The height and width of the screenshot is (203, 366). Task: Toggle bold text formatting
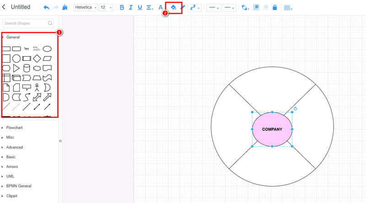(x=121, y=7)
